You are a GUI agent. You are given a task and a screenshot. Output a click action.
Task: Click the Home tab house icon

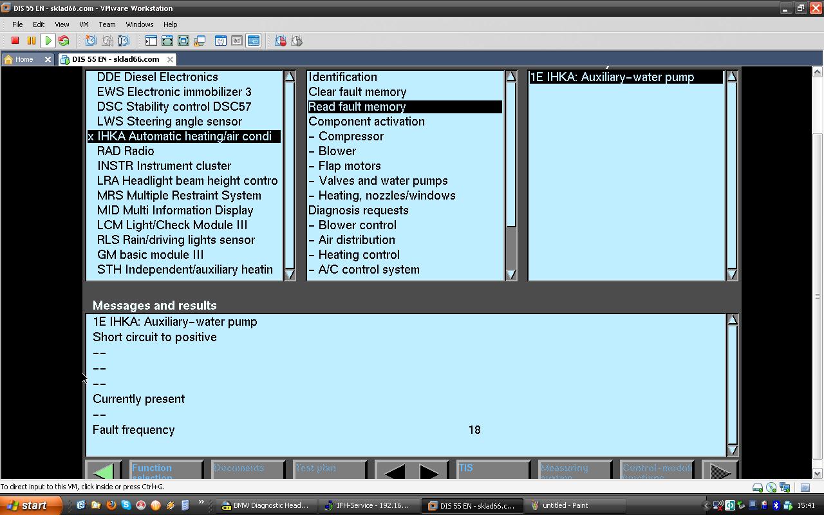pos(9,59)
